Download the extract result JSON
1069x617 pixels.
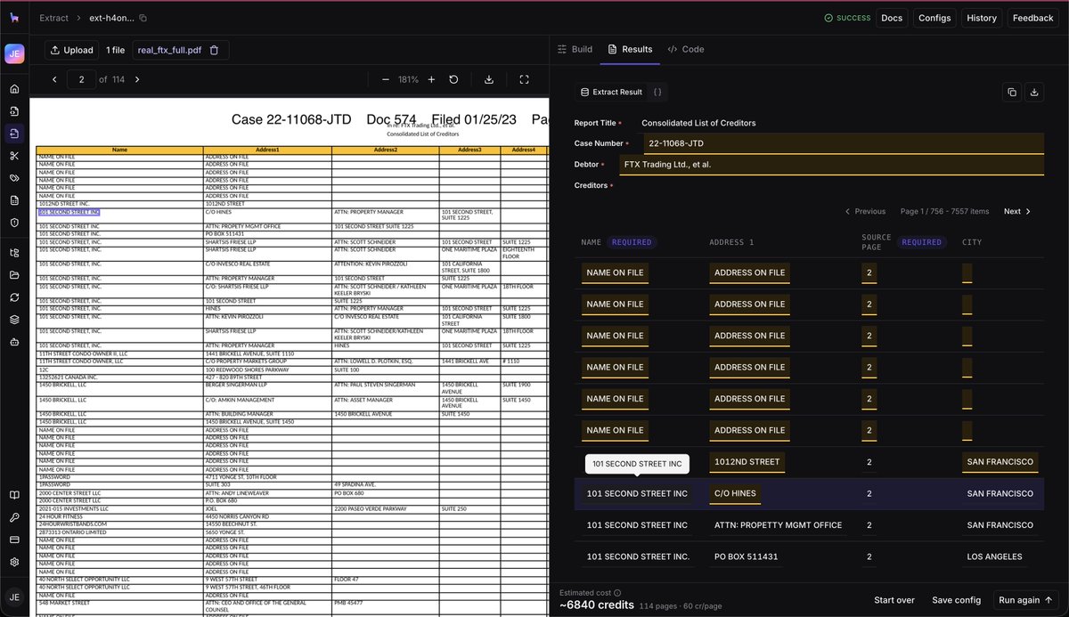(x=1034, y=92)
